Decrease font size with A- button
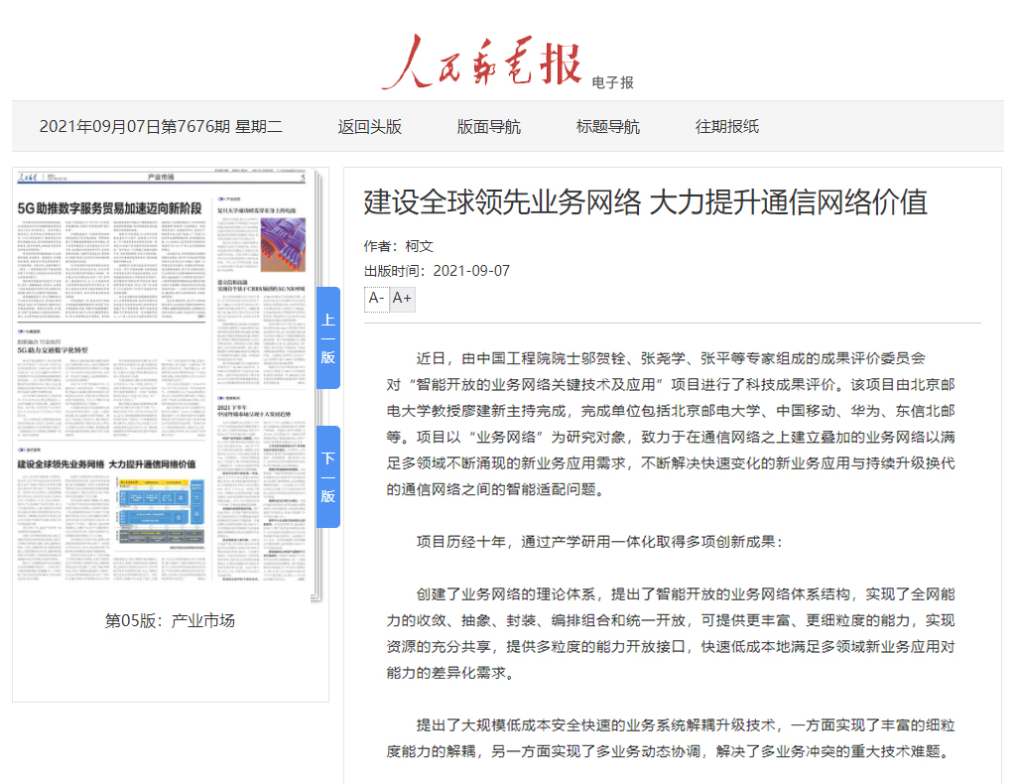1018x784 pixels. click(376, 298)
